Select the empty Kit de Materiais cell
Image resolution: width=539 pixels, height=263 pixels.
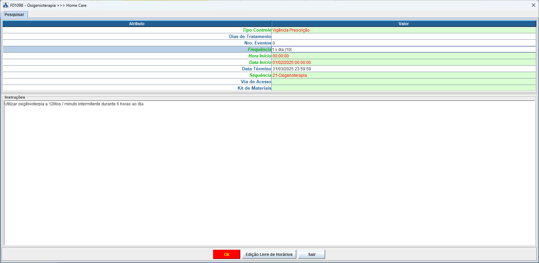[x=403, y=88]
